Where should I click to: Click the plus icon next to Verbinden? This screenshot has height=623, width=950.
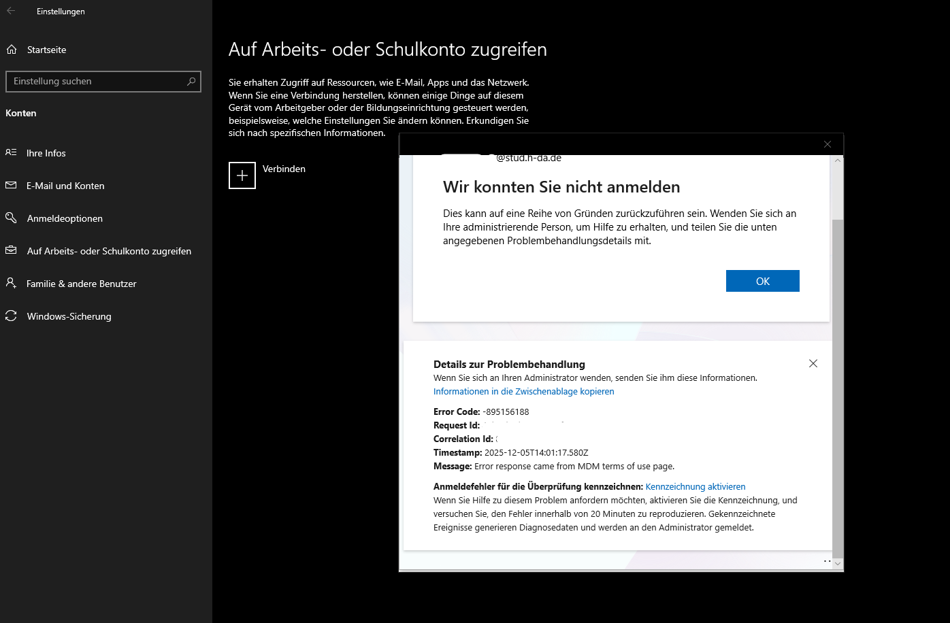pyautogui.click(x=242, y=175)
